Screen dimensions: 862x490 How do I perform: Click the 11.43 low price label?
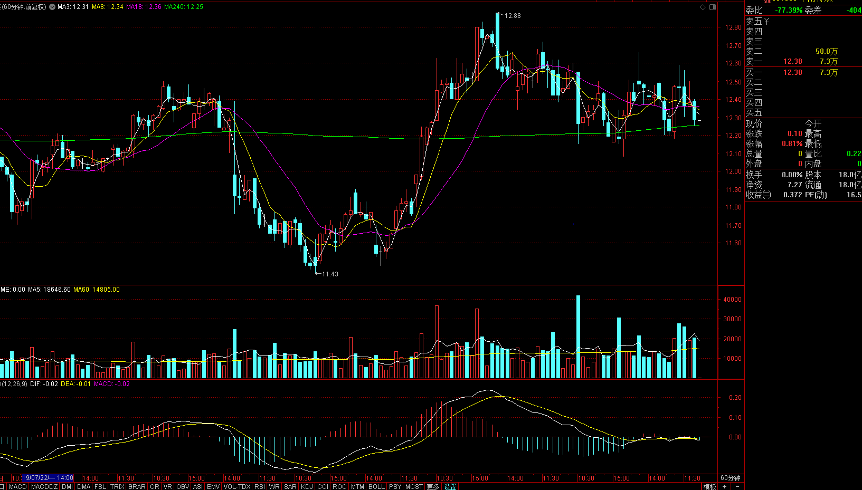click(330, 274)
